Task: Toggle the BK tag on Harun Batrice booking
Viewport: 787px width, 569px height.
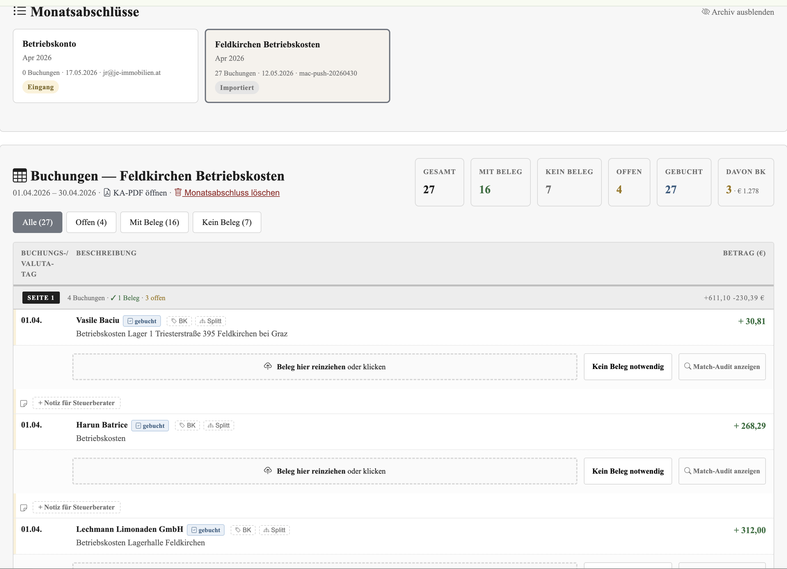Action: [188, 426]
